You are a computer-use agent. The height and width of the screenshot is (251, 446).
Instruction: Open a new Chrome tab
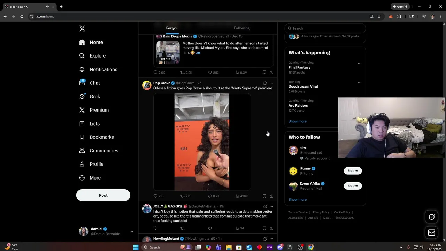click(x=61, y=6)
